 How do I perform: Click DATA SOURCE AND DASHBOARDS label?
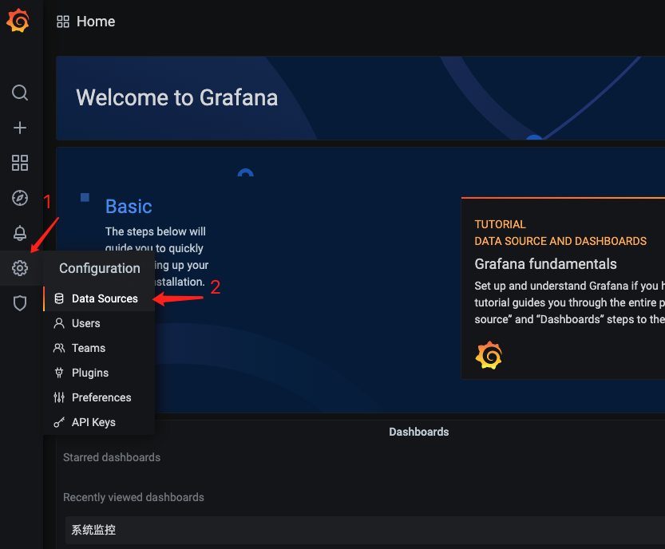(x=560, y=241)
